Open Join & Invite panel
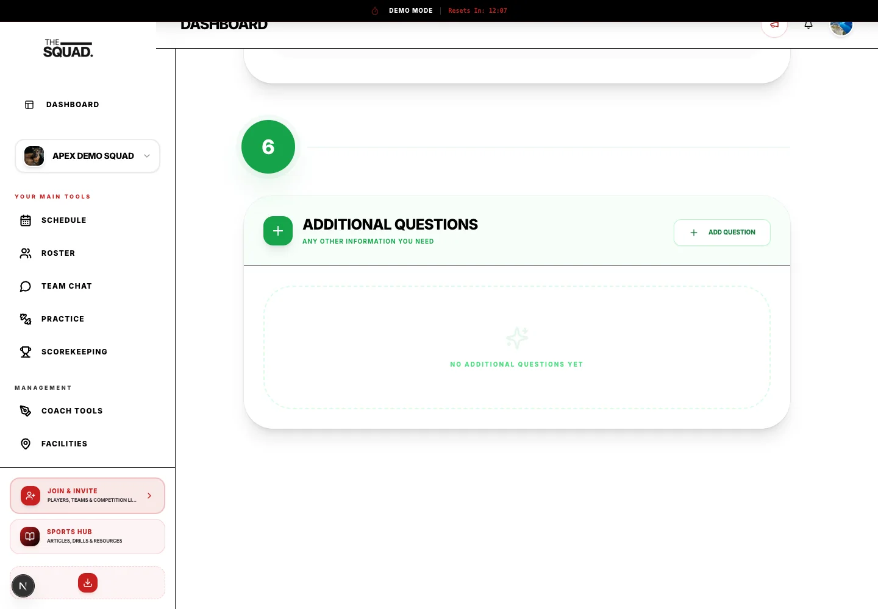Screen dimensions: 878x609 (x=87, y=496)
